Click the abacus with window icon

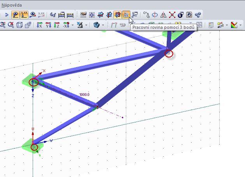(62, 15)
